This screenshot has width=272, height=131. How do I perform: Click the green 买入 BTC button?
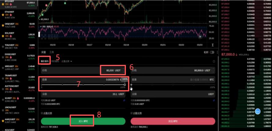(x=83, y=121)
